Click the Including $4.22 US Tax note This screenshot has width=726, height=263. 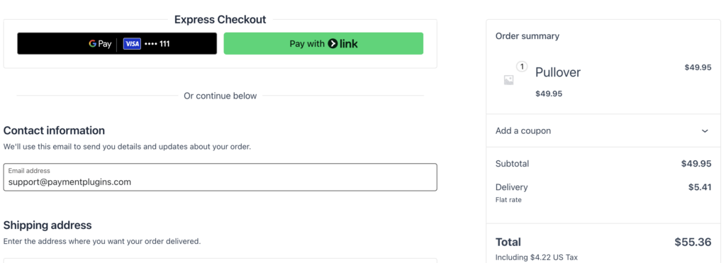(537, 257)
